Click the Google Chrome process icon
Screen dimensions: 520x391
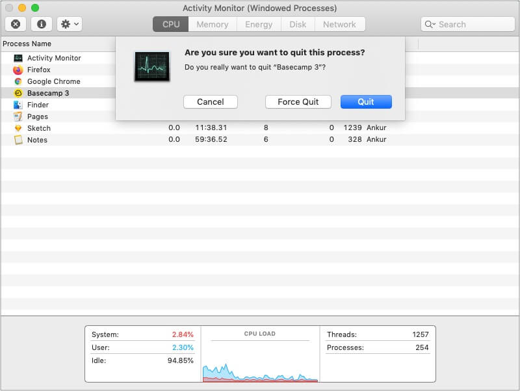(18, 81)
